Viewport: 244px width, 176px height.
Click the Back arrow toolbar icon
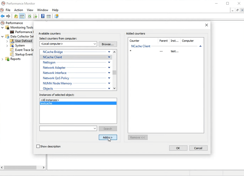3,16
